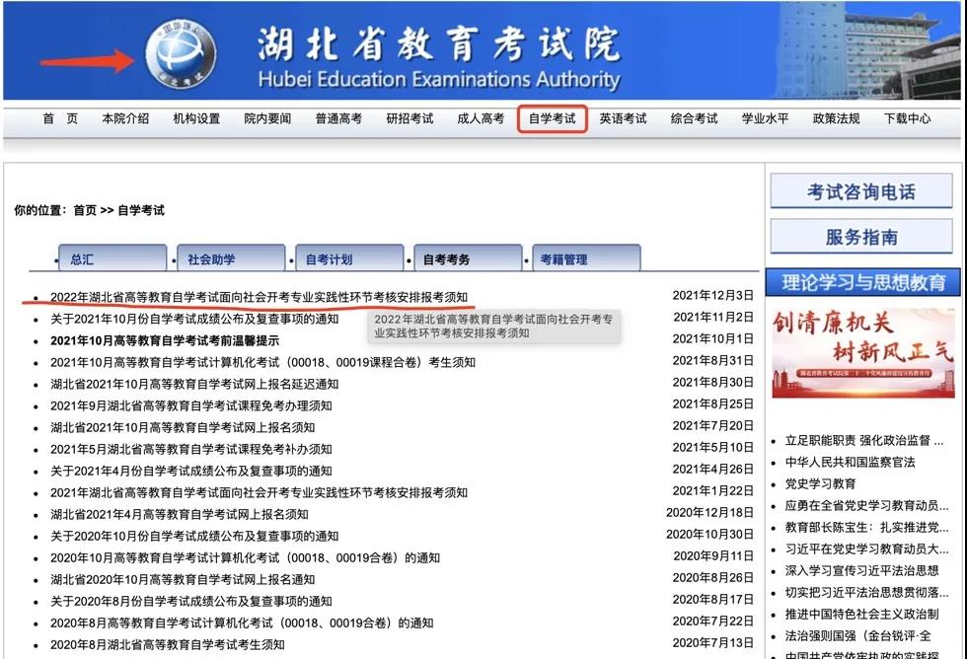Image resolution: width=967 pixels, height=659 pixels.
Task: Open the 2021年10月 计算机化考试 考生须知 notice
Action: coord(262,362)
